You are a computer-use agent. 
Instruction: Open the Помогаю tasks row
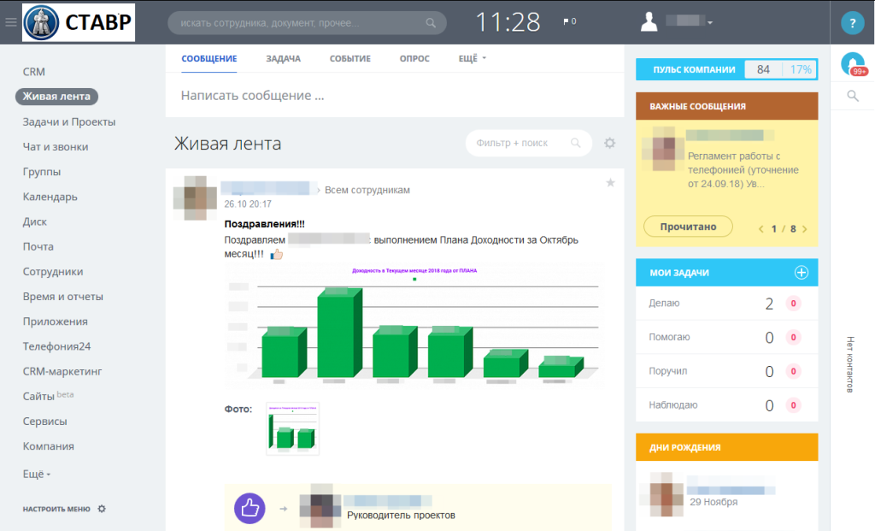726,337
